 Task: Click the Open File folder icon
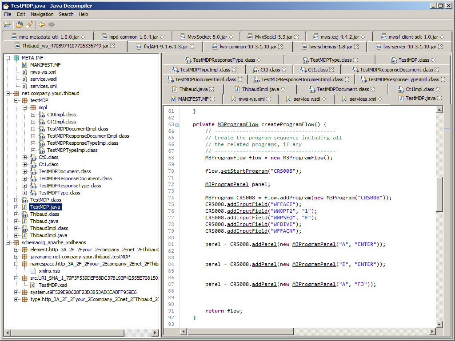[x=7, y=24]
